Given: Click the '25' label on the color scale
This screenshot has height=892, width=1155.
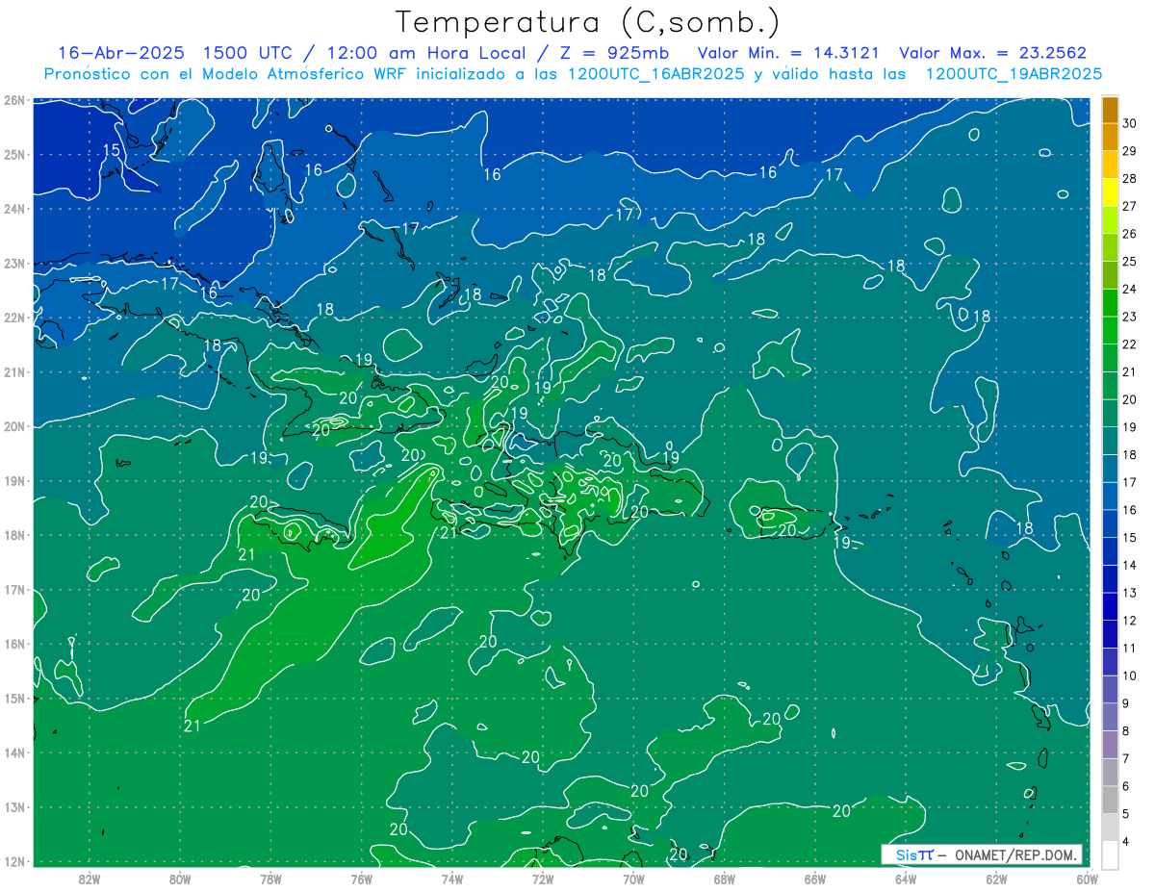Looking at the screenshot, I should point(1130,261).
